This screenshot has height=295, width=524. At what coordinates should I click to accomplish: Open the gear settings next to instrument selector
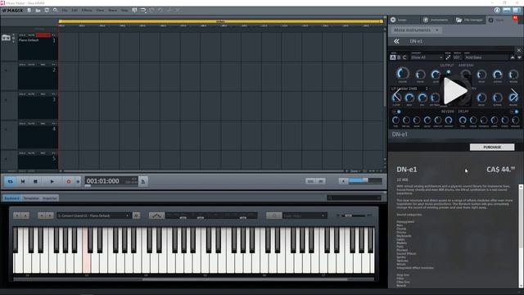137,216
